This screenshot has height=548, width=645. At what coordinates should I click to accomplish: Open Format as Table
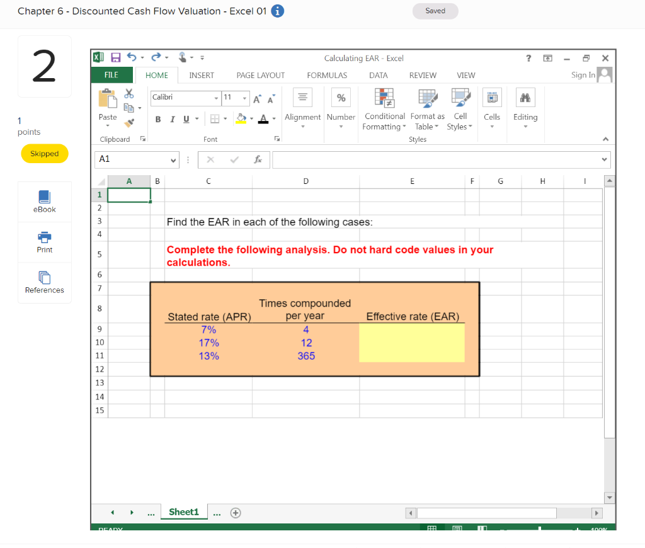tap(428, 110)
